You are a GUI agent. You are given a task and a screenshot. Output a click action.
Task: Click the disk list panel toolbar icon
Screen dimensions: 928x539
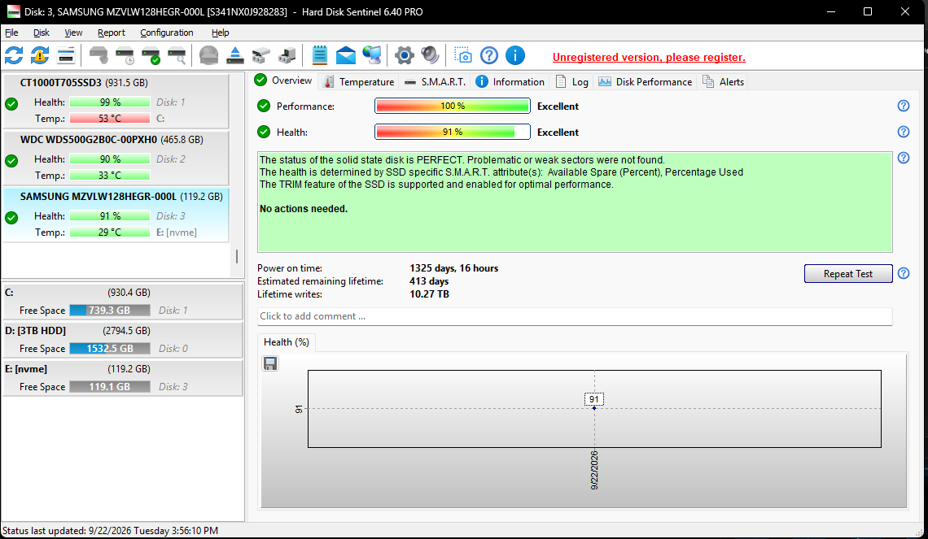pos(66,55)
